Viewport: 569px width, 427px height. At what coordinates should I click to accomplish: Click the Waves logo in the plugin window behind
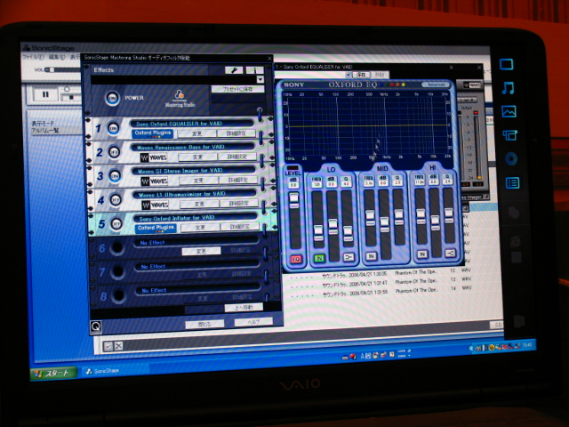(472, 85)
